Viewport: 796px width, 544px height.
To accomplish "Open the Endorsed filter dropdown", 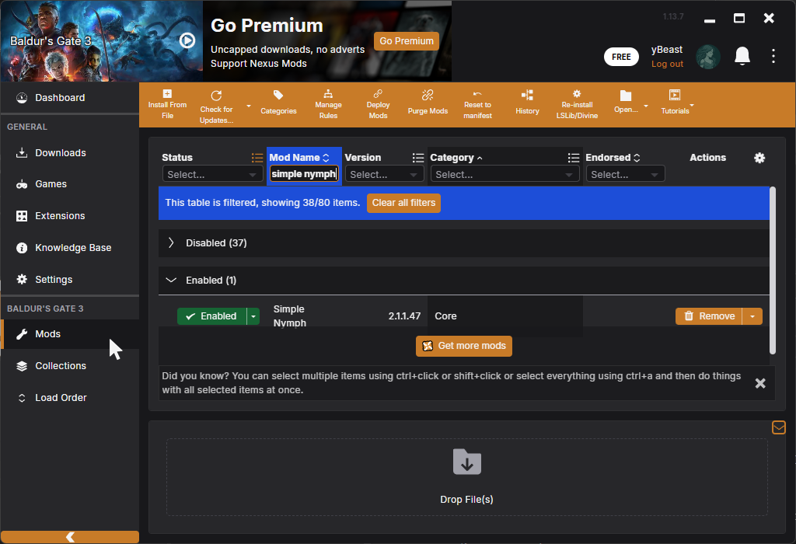I will tap(625, 174).
